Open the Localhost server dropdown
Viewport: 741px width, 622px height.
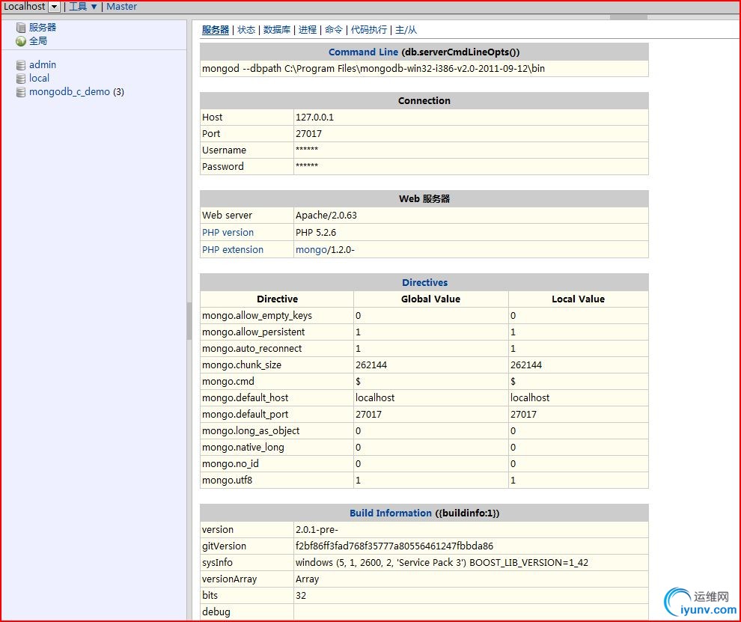(x=55, y=7)
